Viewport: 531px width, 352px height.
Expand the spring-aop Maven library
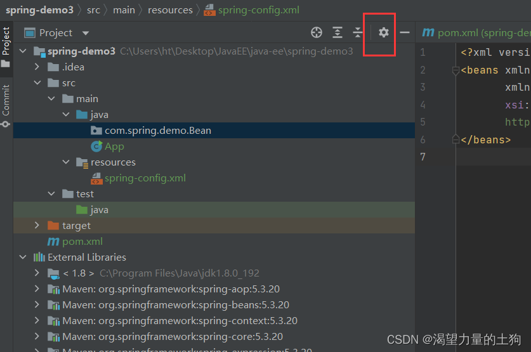tap(37, 289)
